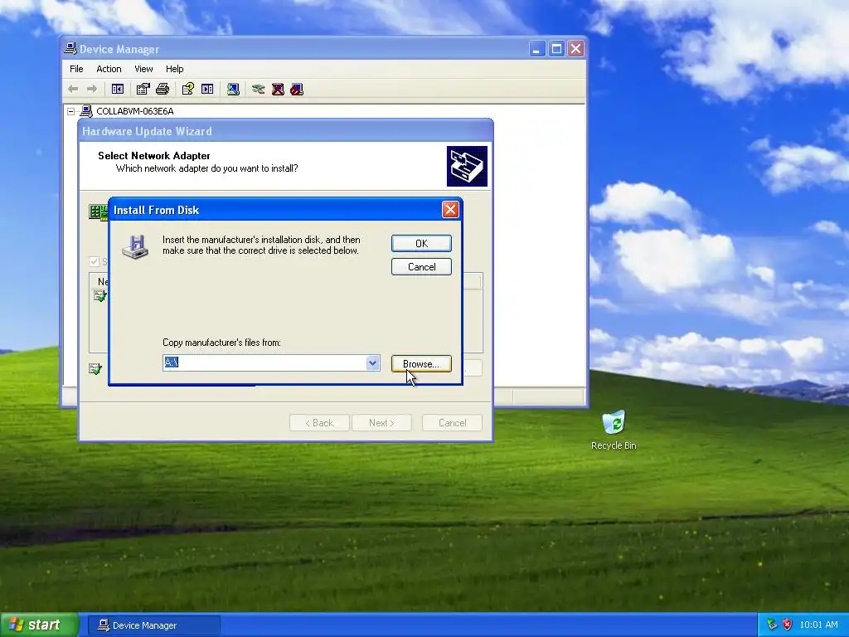Select the adapter list item icon in wizard

[x=99, y=296]
